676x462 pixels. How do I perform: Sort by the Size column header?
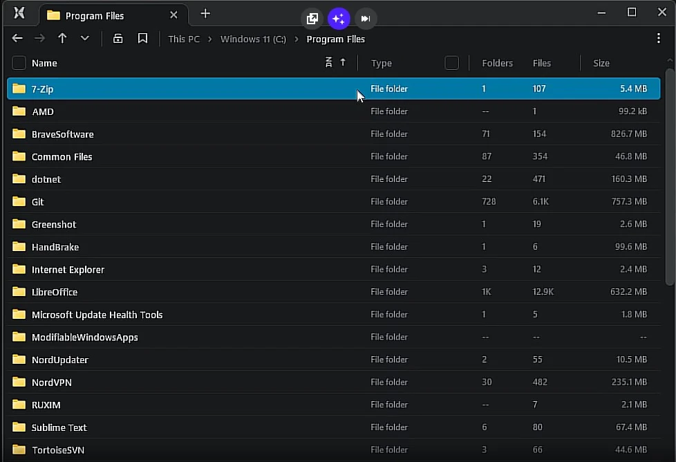coord(601,63)
